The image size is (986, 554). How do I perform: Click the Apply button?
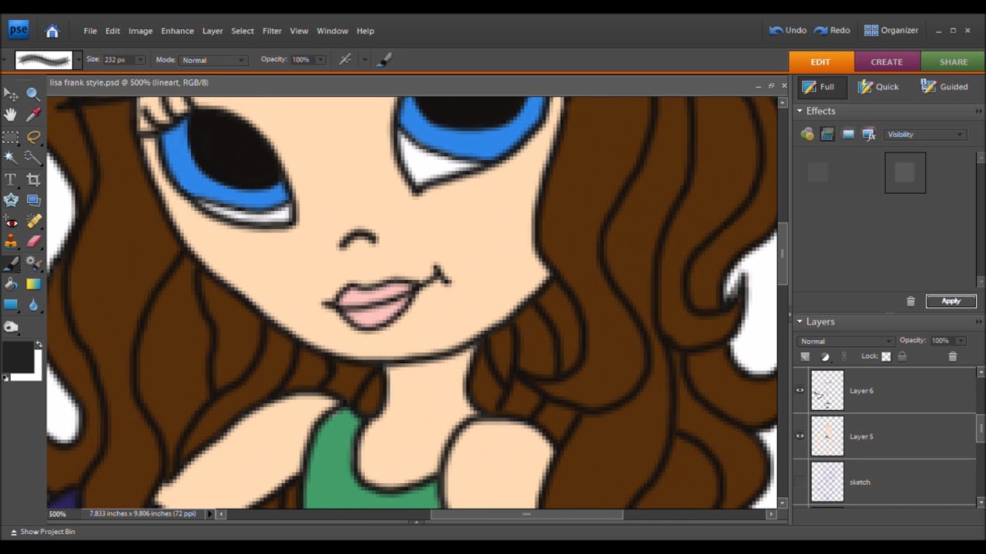click(x=951, y=301)
